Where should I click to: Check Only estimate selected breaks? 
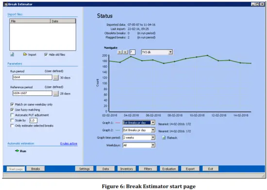(x=12, y=126)
